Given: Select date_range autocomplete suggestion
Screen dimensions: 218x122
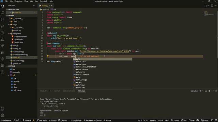Looking at the screenshot, I should [x=103, y=80].
